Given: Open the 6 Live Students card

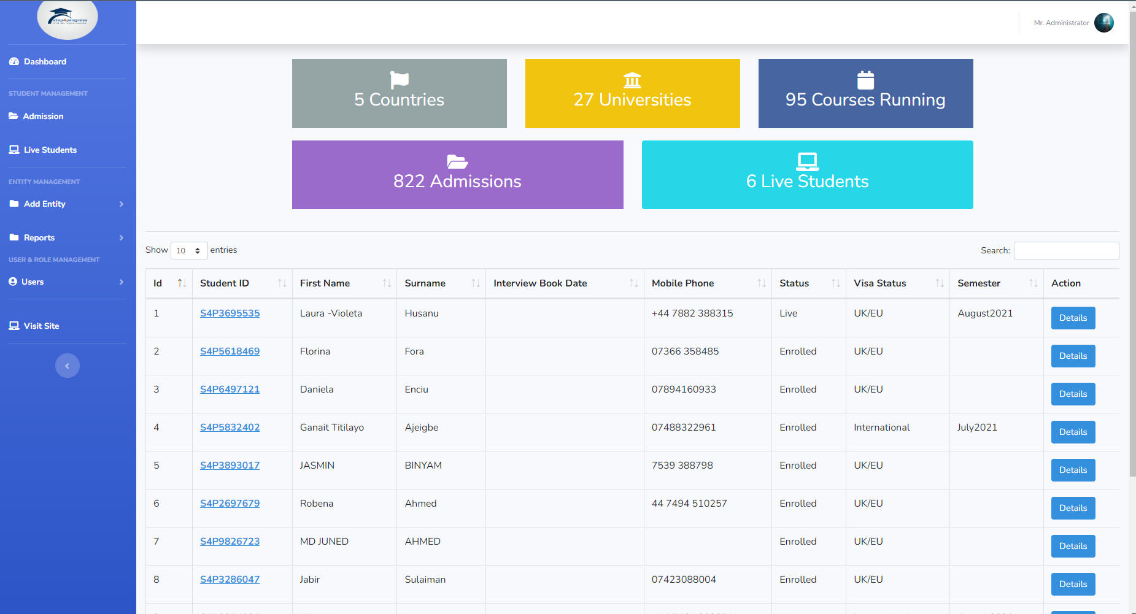Looking at the screenshot, I should [808, 175].
